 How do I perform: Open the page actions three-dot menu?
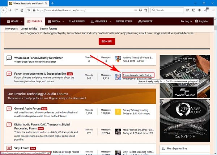135,10
